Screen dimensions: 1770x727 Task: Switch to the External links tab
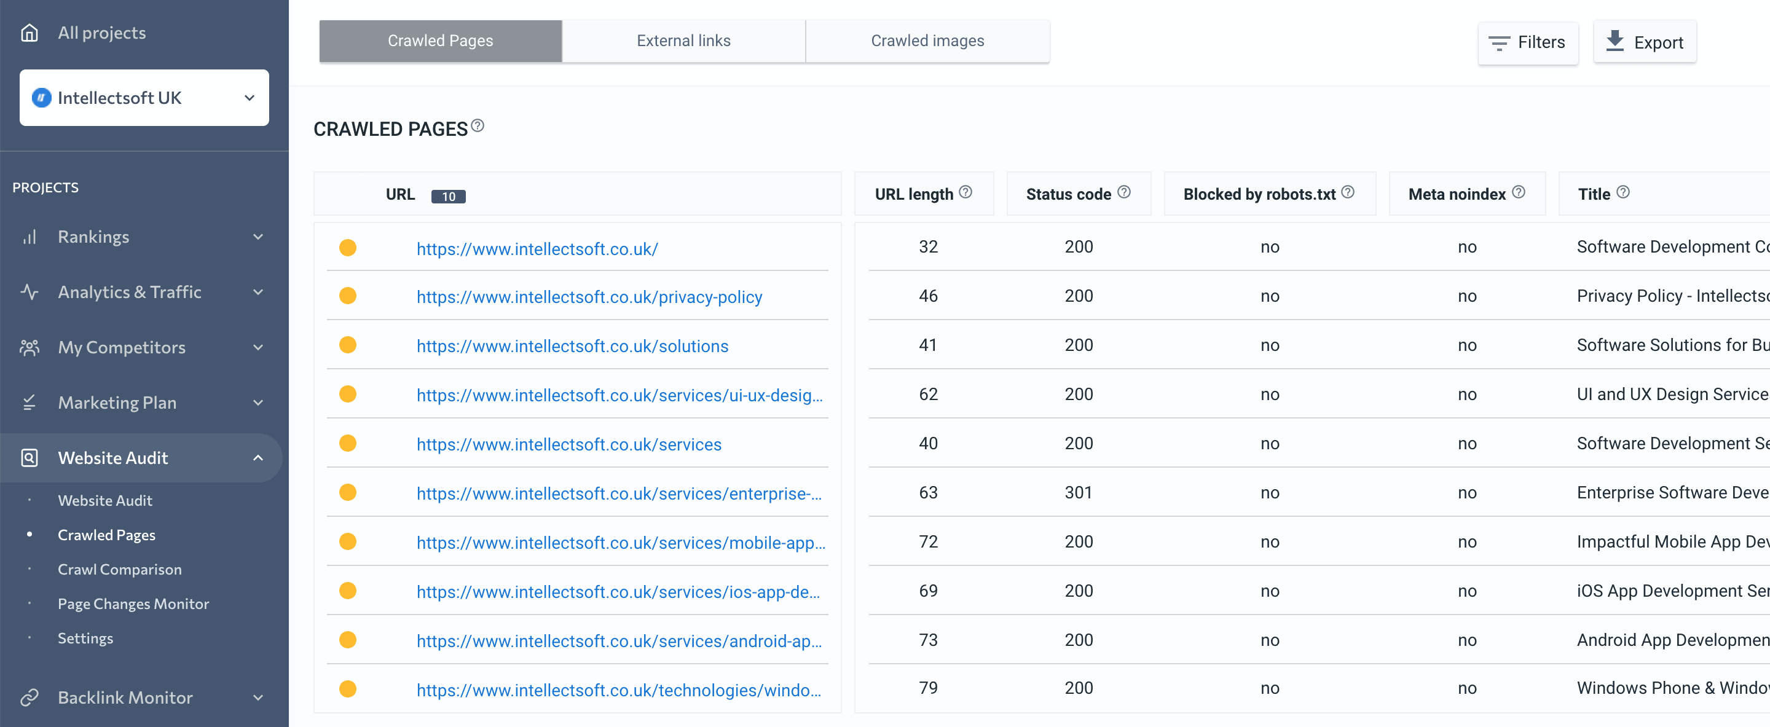pyautogui.click(x=683, y=41)
